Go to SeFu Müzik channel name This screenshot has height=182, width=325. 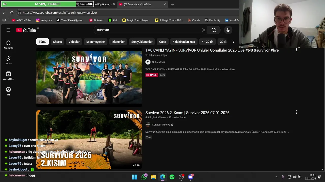pos(159,62)
